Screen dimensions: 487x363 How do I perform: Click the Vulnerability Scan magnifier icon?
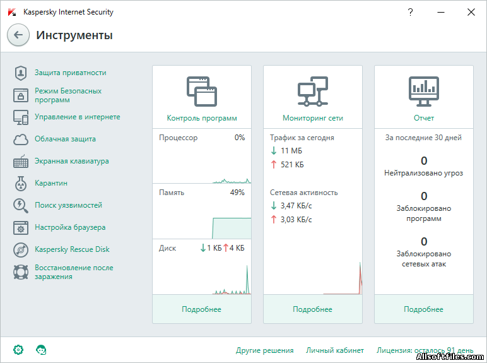[x=21, y=205]
